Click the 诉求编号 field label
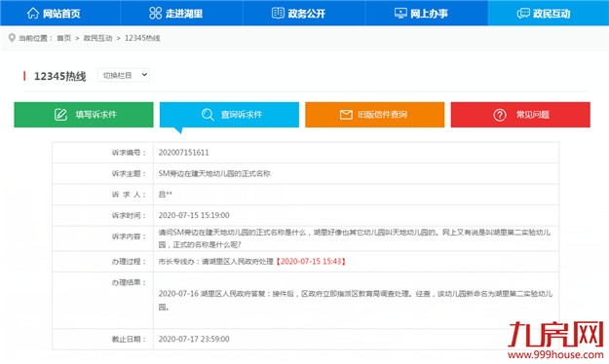Viewport: 609px width, 364px height. click(129, 153)
